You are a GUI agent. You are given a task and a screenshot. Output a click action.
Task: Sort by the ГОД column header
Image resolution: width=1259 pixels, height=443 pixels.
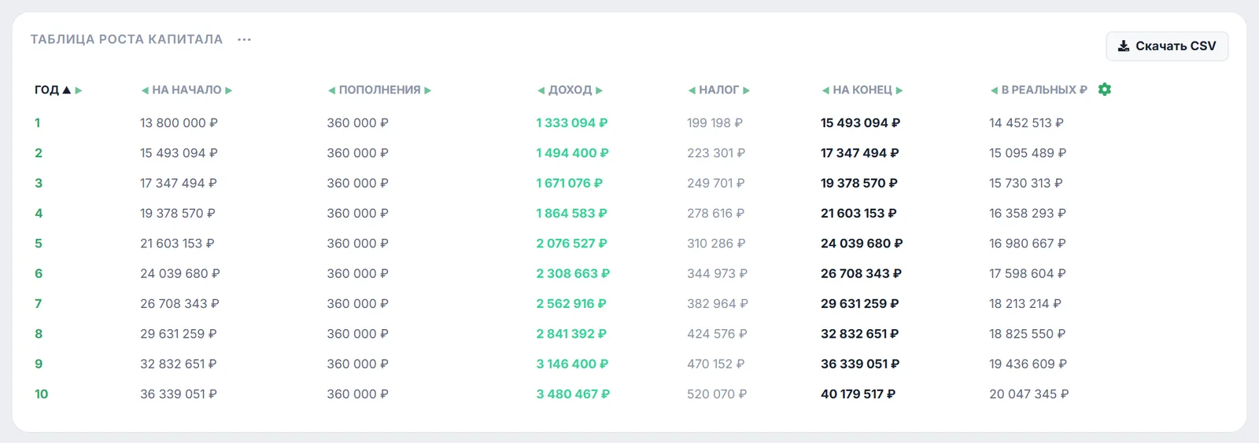click(x=46, y=90)
